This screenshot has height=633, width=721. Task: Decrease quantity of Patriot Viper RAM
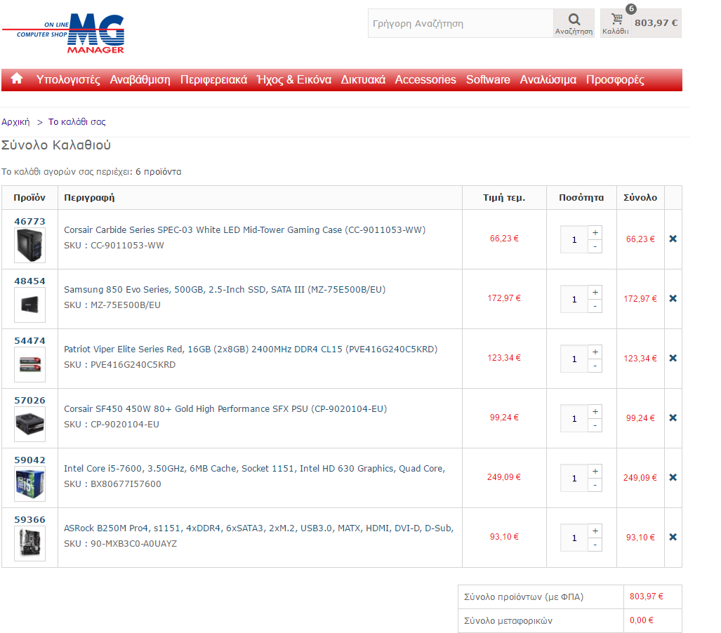pos(595,366)
